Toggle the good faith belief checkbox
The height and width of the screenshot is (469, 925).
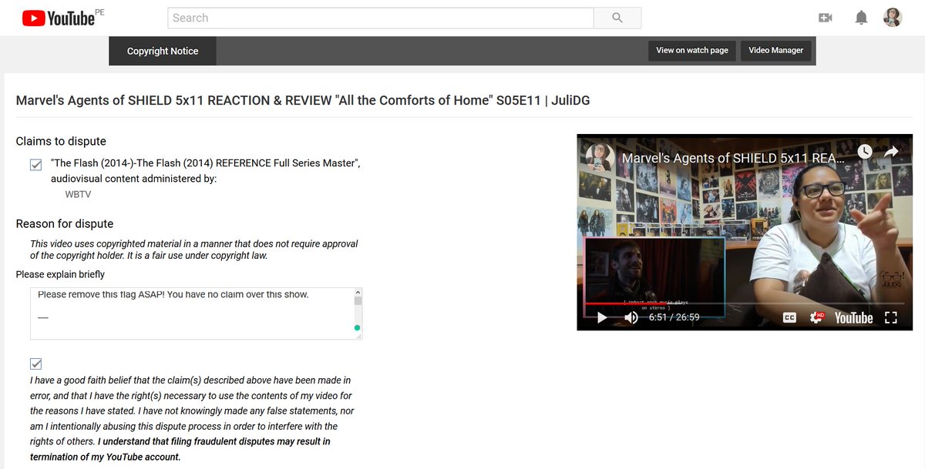click(x=35, y=363)
